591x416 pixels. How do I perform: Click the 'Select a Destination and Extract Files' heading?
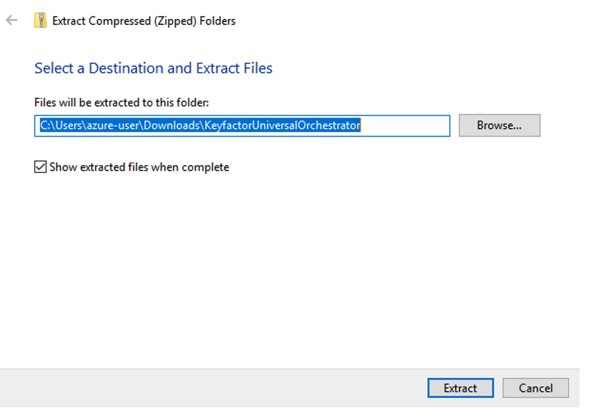[153, 68]
